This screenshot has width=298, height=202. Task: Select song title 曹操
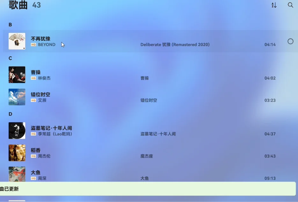coord(36,72)
